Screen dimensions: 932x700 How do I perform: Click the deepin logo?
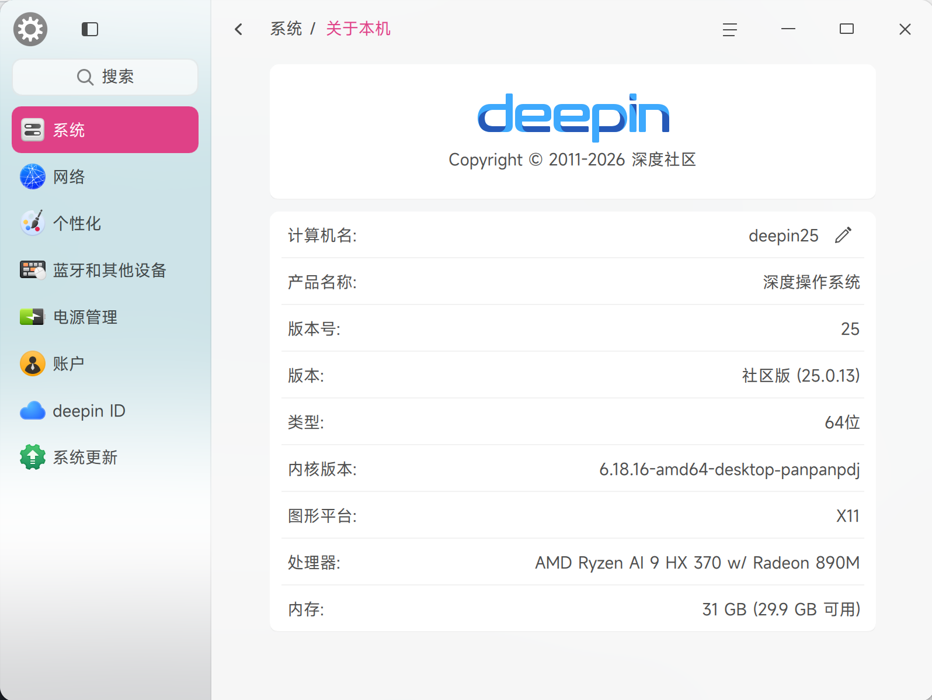click(x=573, y=117)
